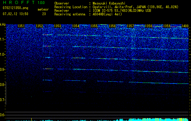191x121 pixels.
Task: Click the 'Receiving antenna' label
Action: (70, 14)
